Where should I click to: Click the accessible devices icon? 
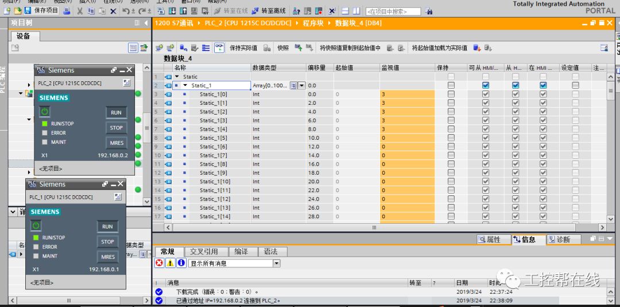[297, 11]
